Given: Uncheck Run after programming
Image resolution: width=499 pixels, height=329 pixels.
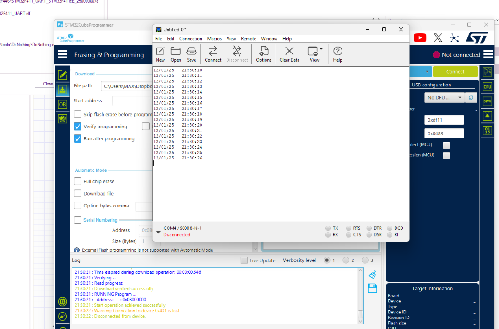Looking at the screenshot, I should coord(77,138).
